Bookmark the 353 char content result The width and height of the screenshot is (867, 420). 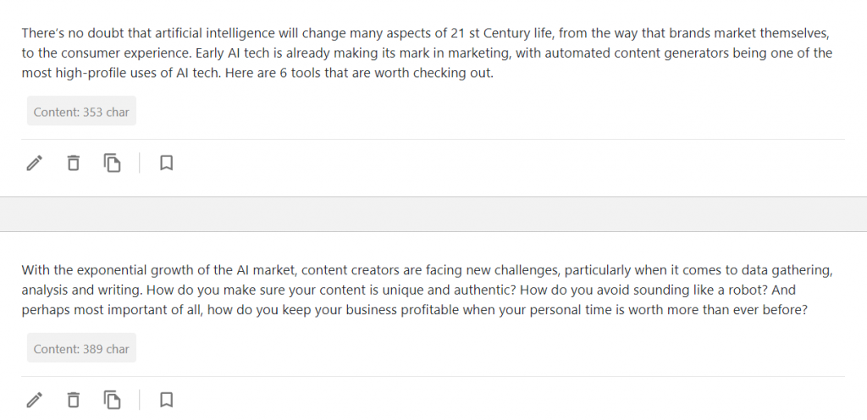pos(167,163)
